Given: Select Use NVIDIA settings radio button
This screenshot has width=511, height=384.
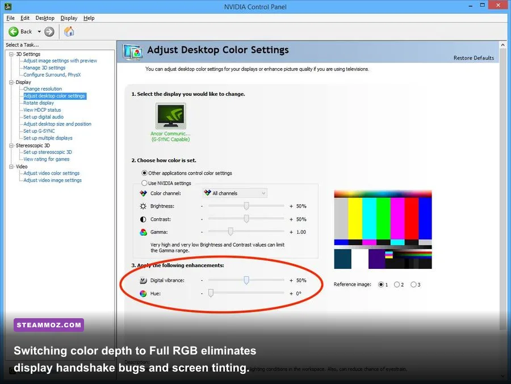Looking at the screenshot, I should [144, 183].
